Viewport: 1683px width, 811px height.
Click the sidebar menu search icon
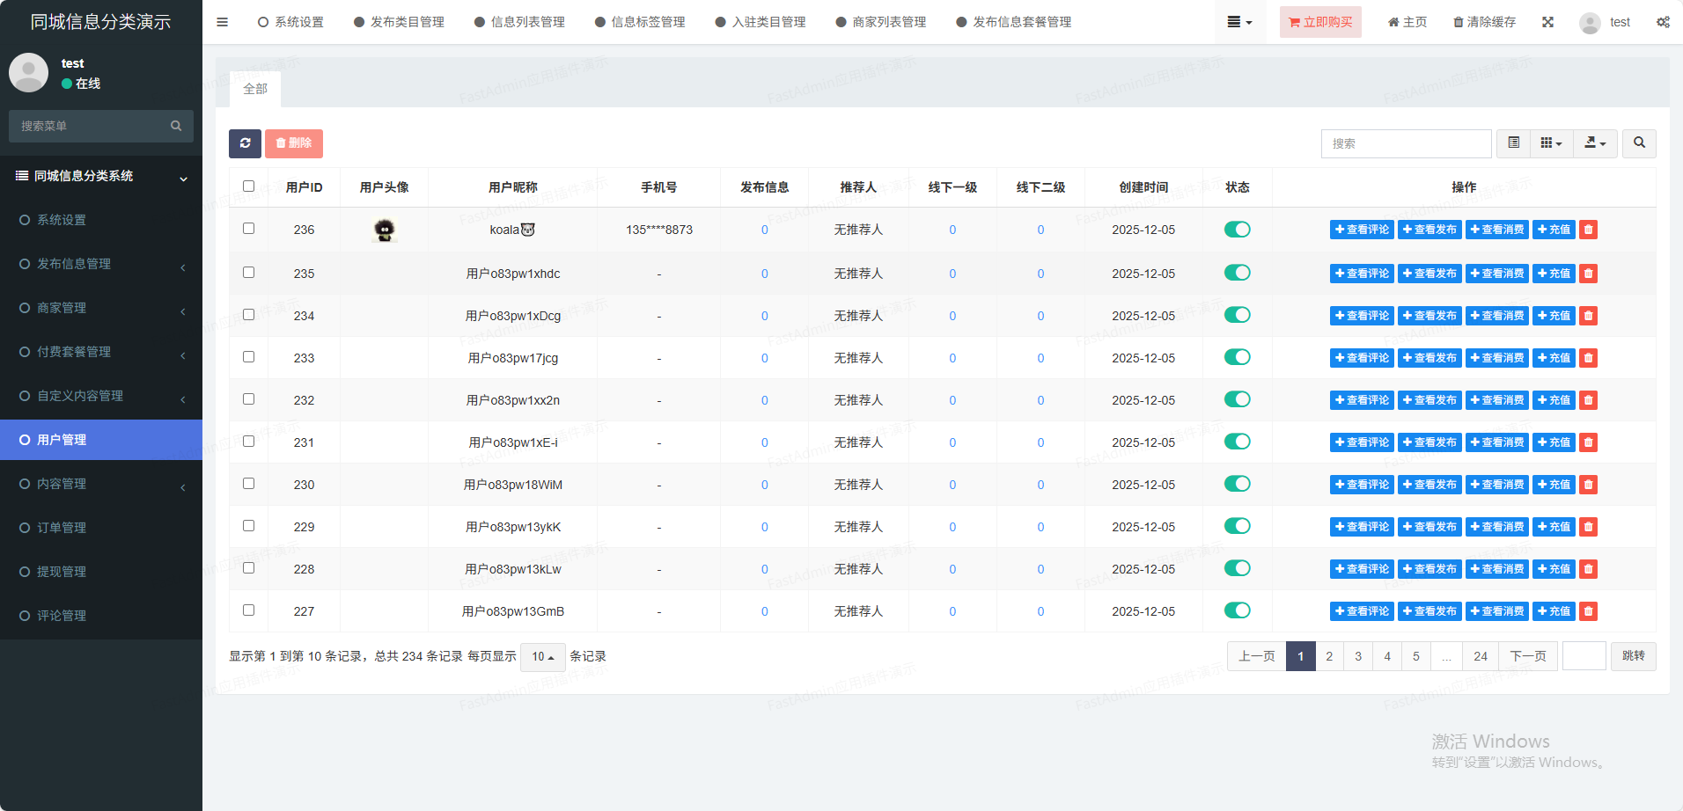click(176, 126)
